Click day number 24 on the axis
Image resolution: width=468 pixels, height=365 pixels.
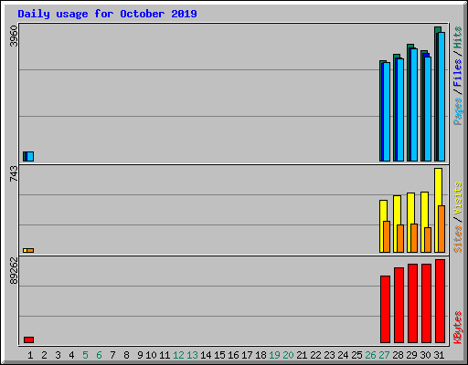tap(343, 355)
